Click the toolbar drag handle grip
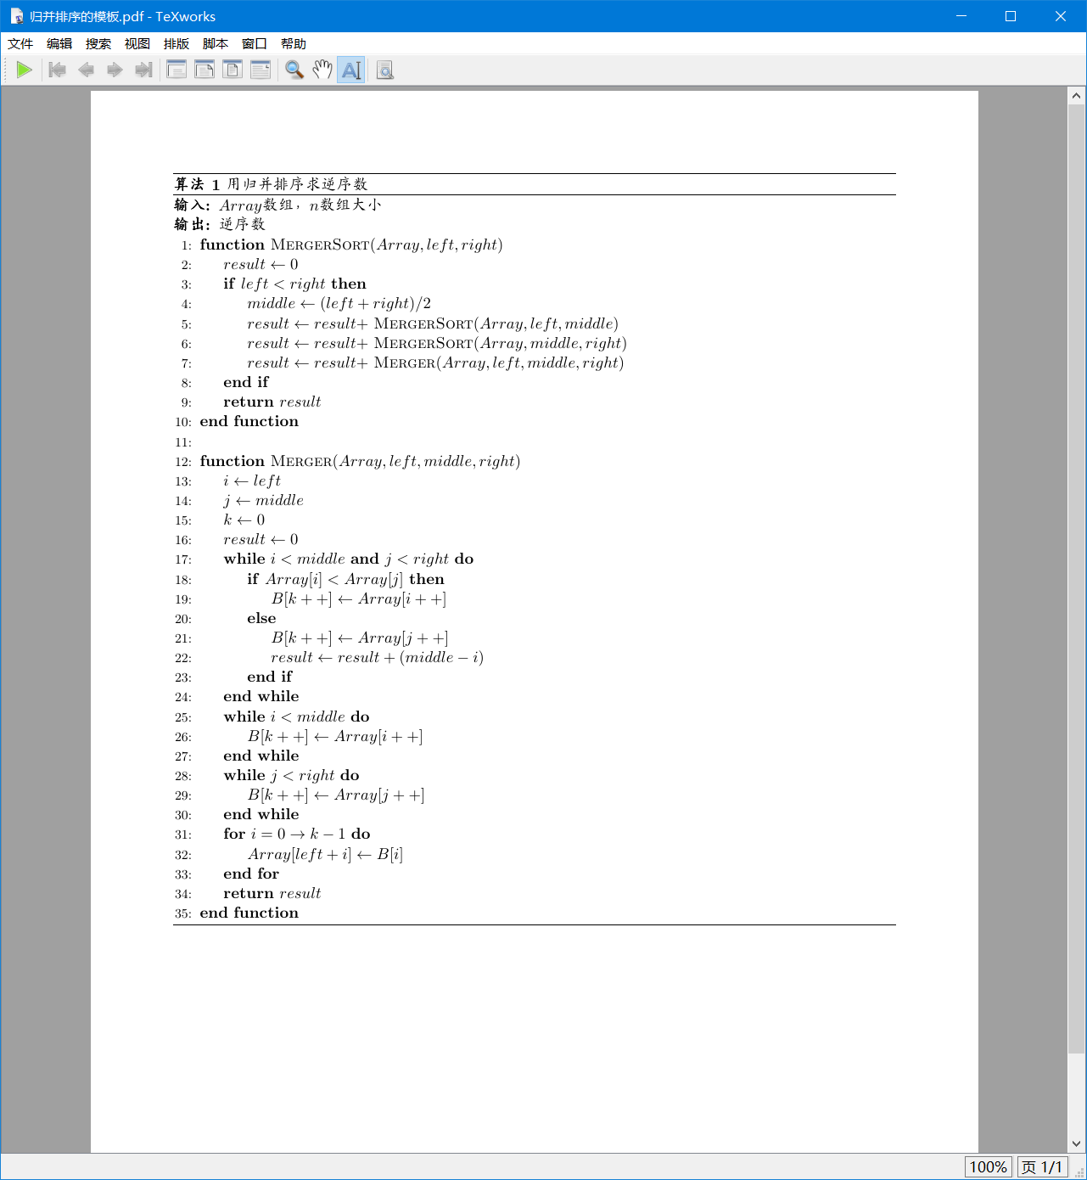The height and width of the screenshot is (1180, 1087). coord(6,70)
